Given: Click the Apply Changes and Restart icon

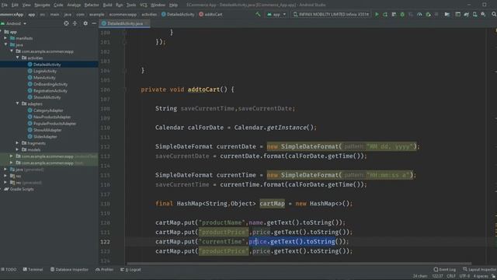Looking at the screenshot, I should point(385,14).
